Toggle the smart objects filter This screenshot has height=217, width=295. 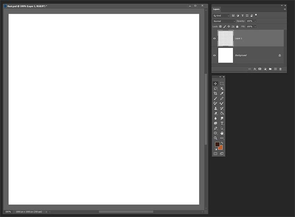(x=252, y=16)
